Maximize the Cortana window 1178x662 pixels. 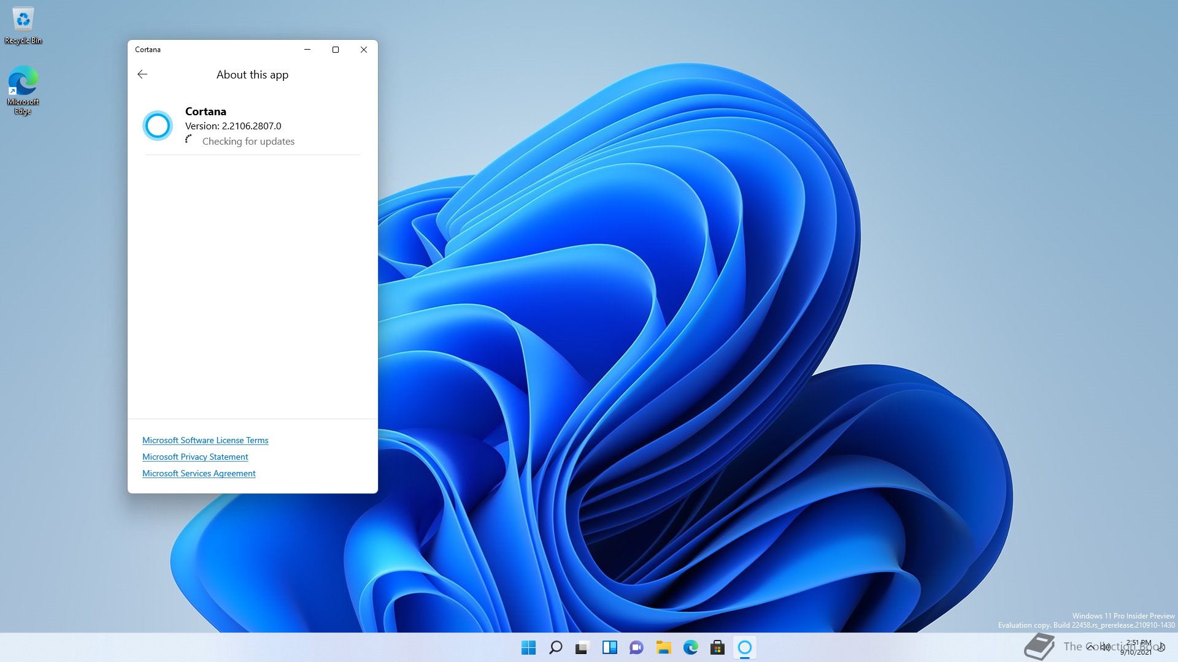tap(336, 50)
